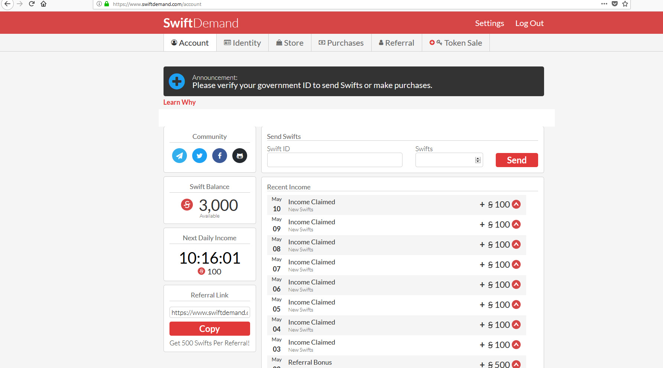Click the red arrow icon on May 07 income
The width and height of the screenshot is (663, 368).
pyautogui.click(x=516, y=264)
